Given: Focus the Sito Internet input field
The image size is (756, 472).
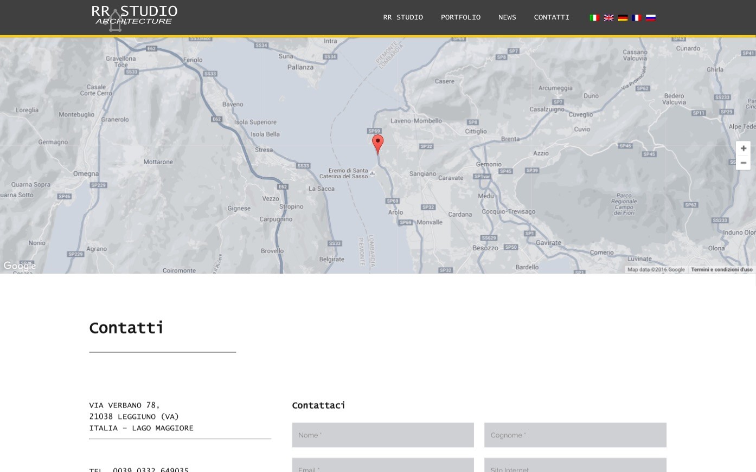Looking at the screenshot, I should (x=575, y=465).
